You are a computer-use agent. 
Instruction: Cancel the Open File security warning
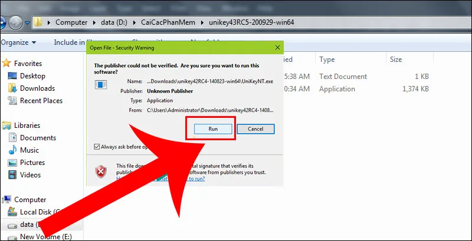pyautogui.click(x=255, y=128)
